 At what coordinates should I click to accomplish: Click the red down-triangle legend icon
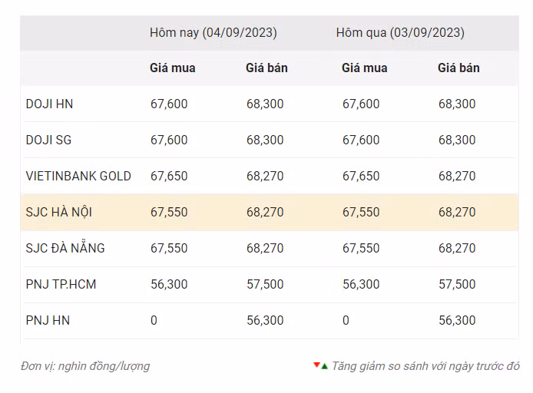316,365
